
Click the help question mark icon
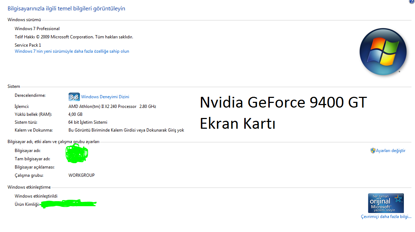(412, 2)
